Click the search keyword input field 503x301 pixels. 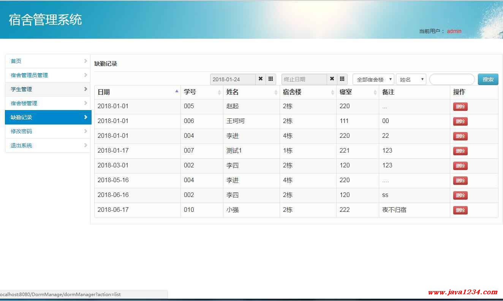coord(452,79)
